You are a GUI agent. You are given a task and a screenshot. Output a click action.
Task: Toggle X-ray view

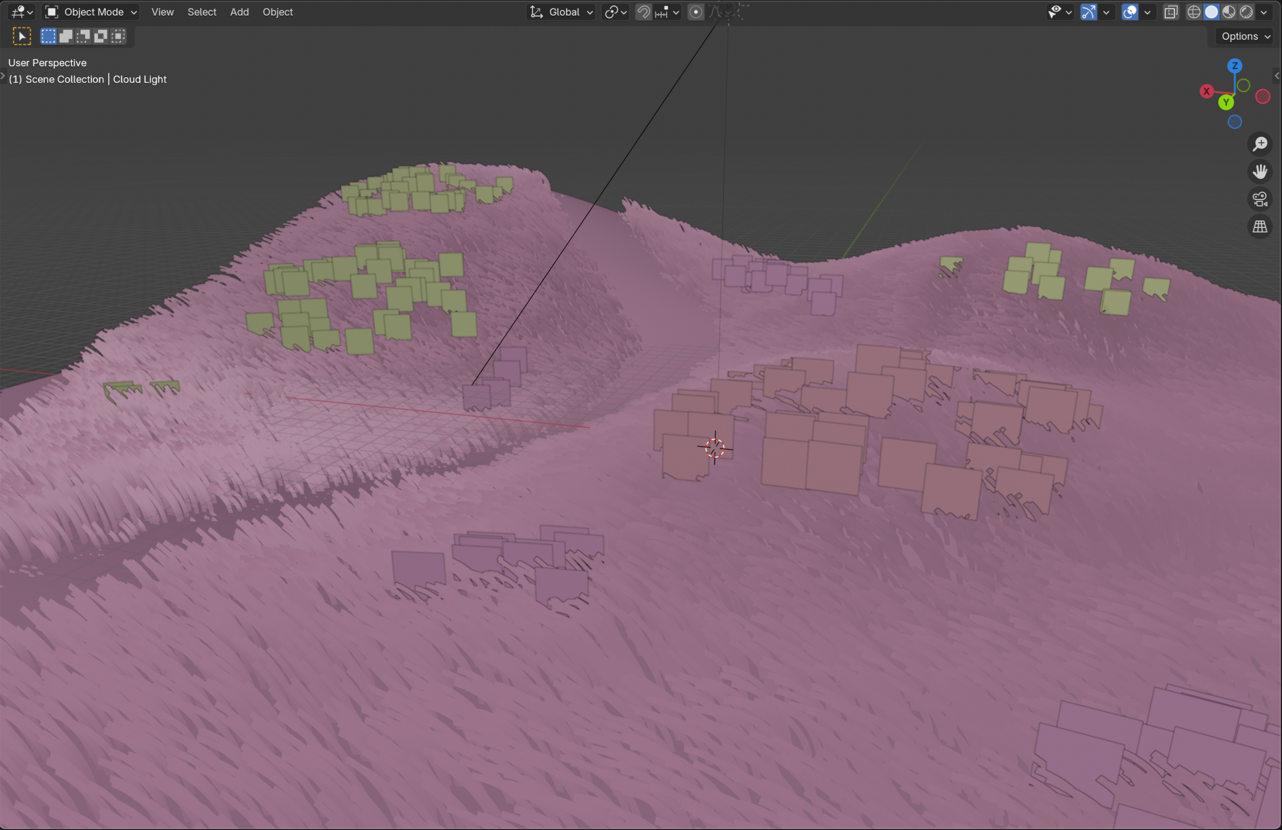pos(1170,12)
